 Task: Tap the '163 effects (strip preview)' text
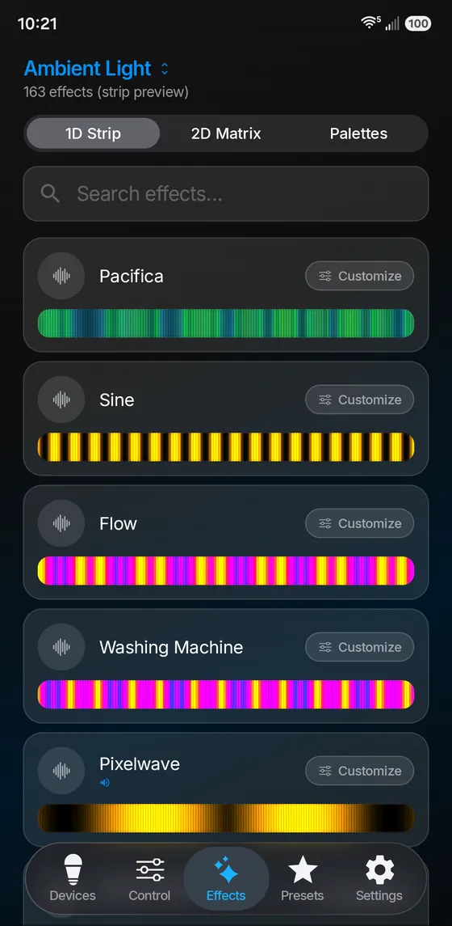pos(106,92)
